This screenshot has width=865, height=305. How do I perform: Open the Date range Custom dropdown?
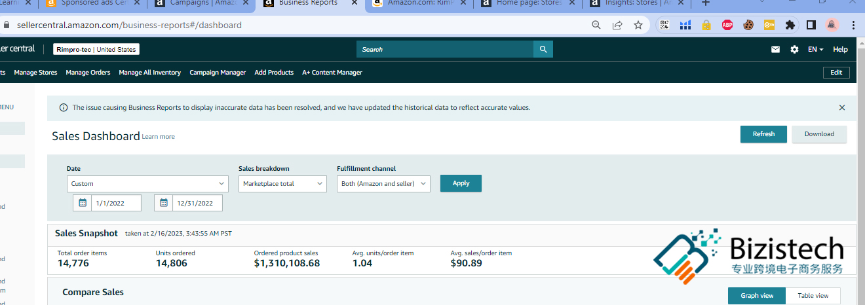pyautogui.click(x=147, y=184)
